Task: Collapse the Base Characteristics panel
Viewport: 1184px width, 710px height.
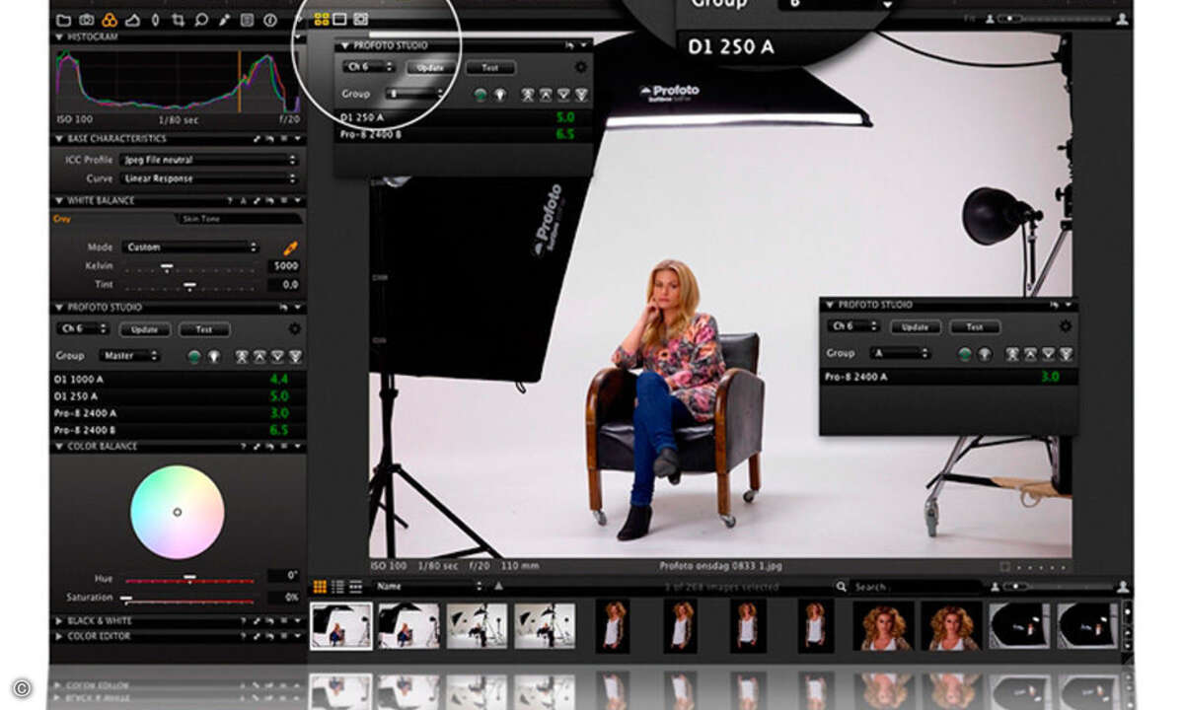Action: pos(59,139)
